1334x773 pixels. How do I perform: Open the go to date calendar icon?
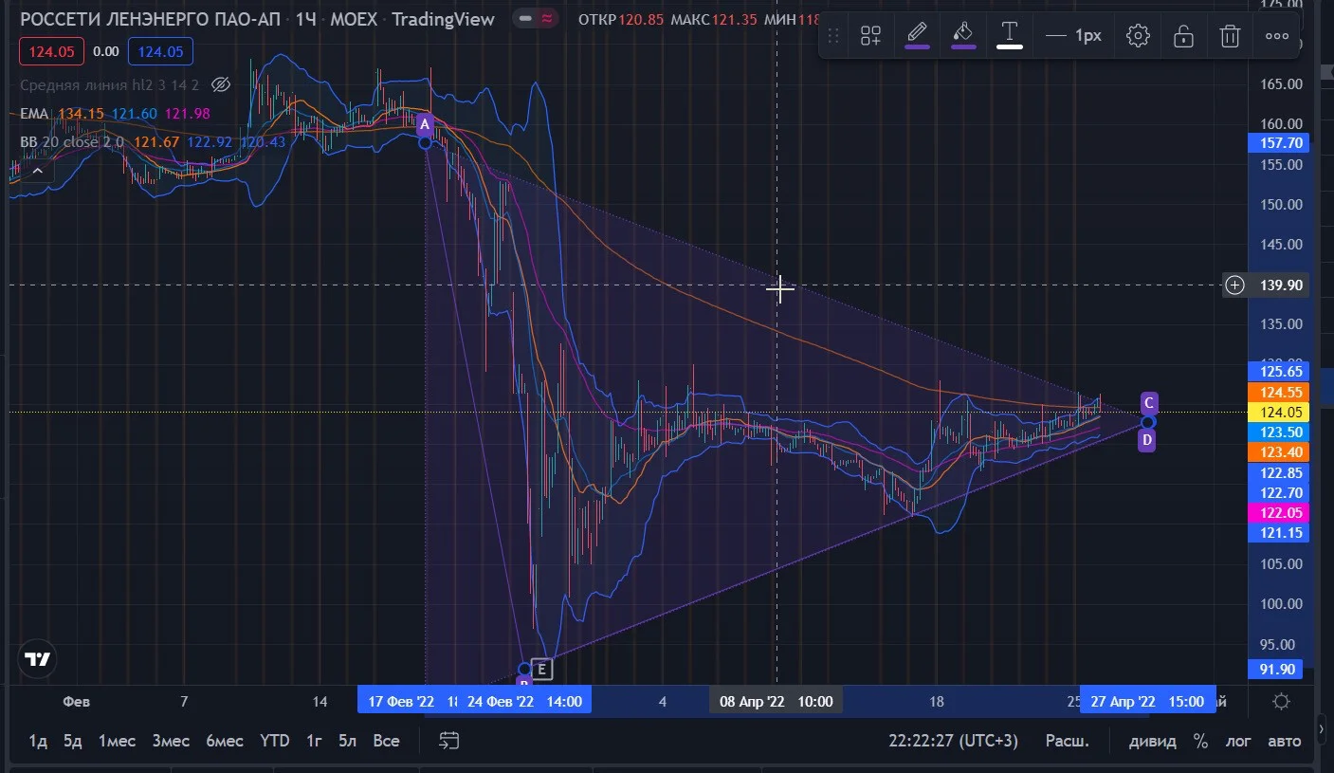pos(449,741)
